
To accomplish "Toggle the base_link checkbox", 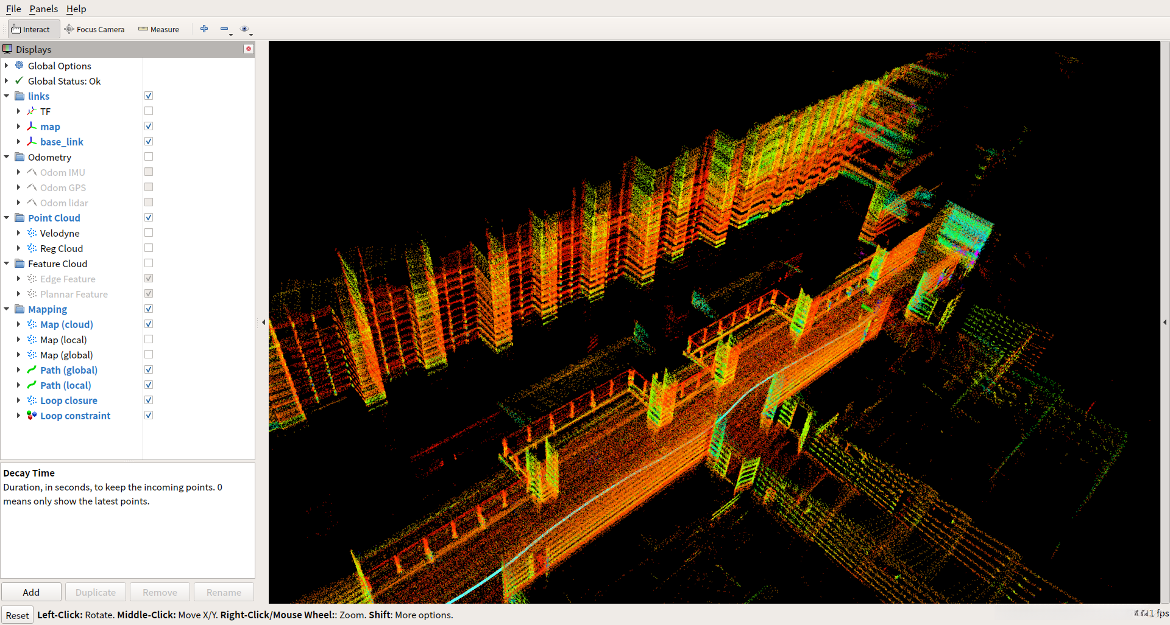I will point(149,141).
